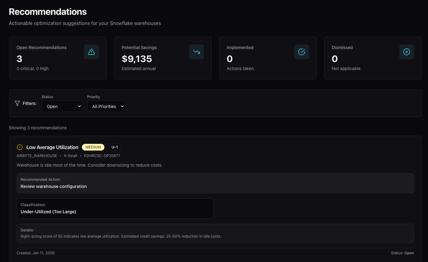The height and width of the screenshot is (262, 428).
Task: Click the funnel filter icon
Action: click(17, 103)
